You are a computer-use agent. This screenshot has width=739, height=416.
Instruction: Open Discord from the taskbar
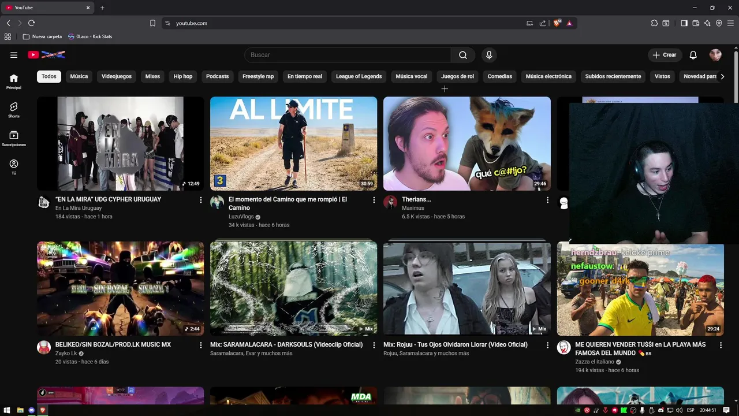(31, 410)
